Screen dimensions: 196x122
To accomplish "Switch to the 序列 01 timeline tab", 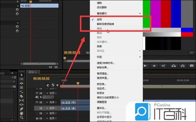I will point(33,72).
